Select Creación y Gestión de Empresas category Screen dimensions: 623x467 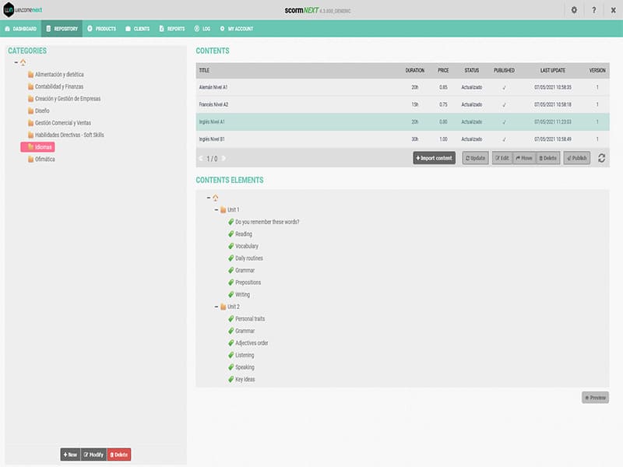pos(68,99)
